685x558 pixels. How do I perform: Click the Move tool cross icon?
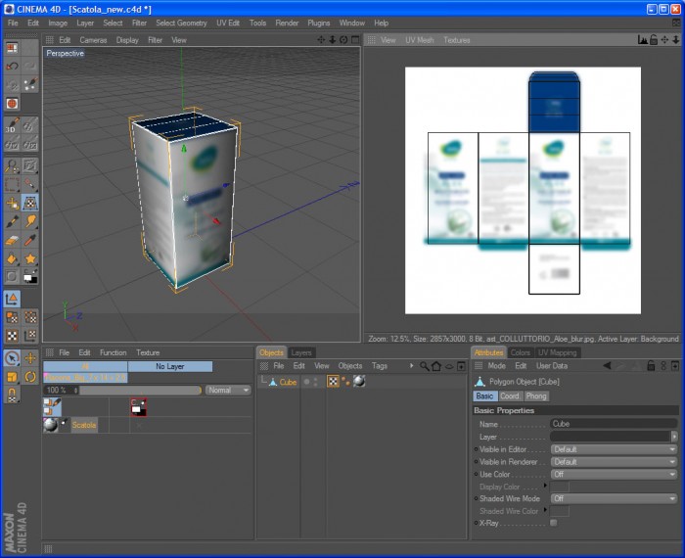(30, 358)
